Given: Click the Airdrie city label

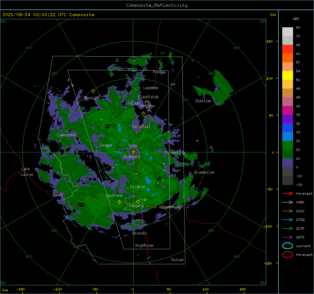Looking at the screenshot, I should 137,187.
